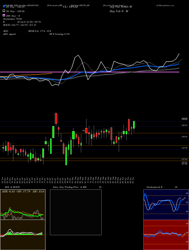Click the blue 20 Day EMA legend swatch
This screenshot has width=189, height=250.
point(4,6)
